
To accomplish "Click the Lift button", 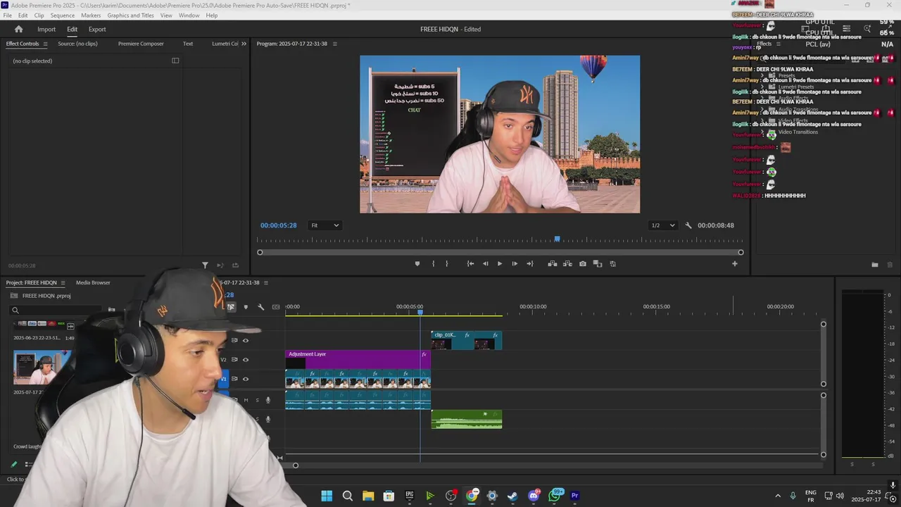I will coord(553,263).
